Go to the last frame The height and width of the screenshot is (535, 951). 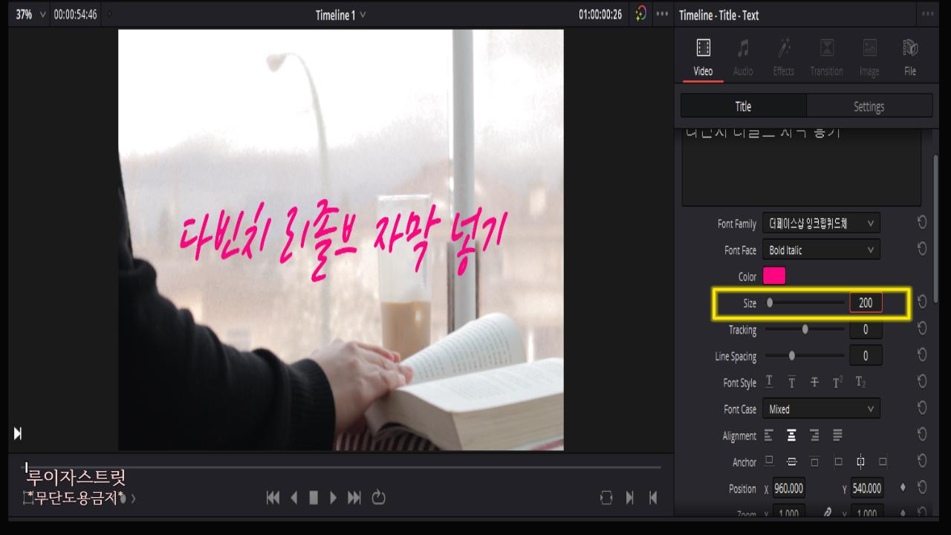(x=354, y=498)
